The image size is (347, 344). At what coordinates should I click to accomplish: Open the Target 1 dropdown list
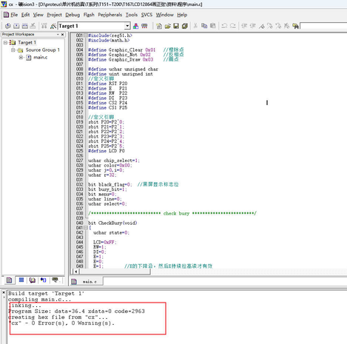tap(127, 26)
